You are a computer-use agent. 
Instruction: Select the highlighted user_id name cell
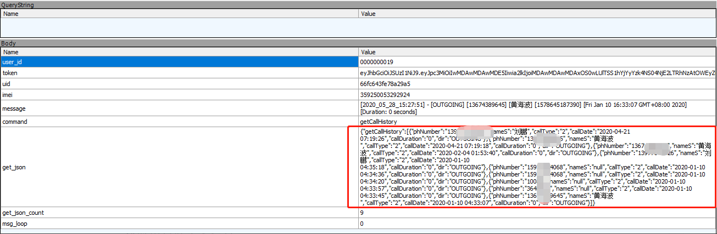tap(179, 62)
